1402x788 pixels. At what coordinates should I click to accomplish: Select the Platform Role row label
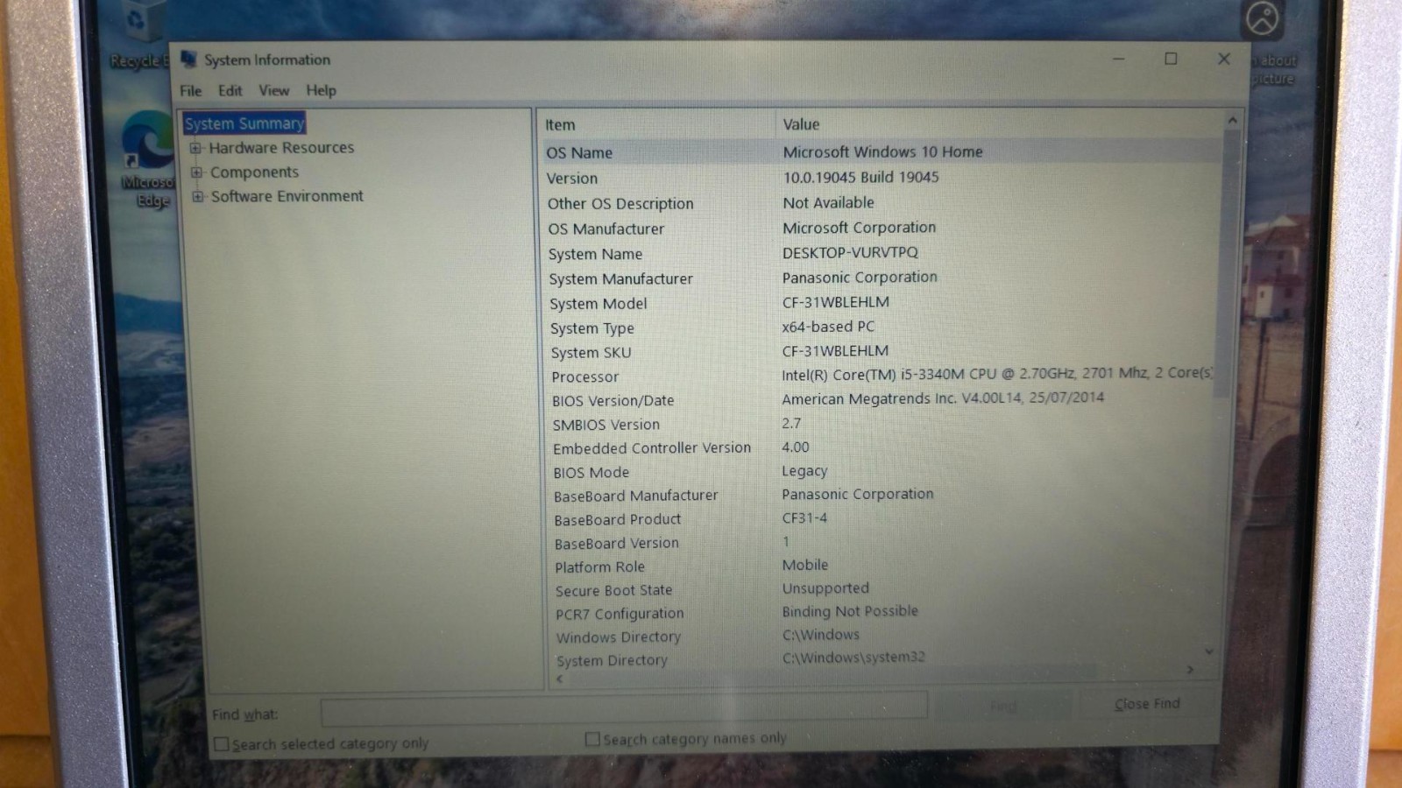(x=599, y=567)
